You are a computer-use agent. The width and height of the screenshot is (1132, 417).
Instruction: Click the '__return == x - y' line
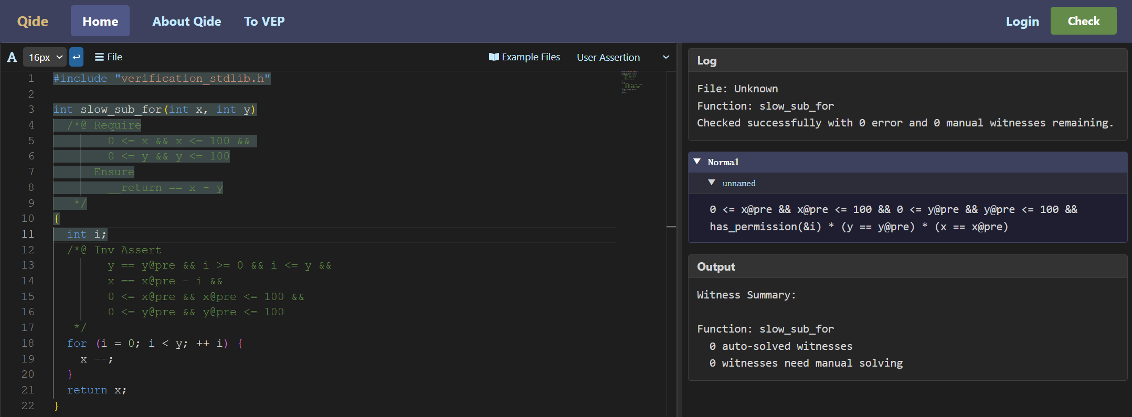pos(165,188)
